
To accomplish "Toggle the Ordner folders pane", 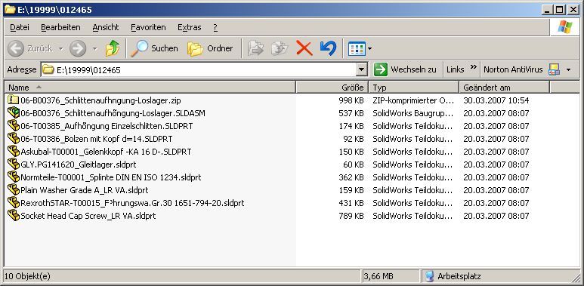I will click(210, 48).
